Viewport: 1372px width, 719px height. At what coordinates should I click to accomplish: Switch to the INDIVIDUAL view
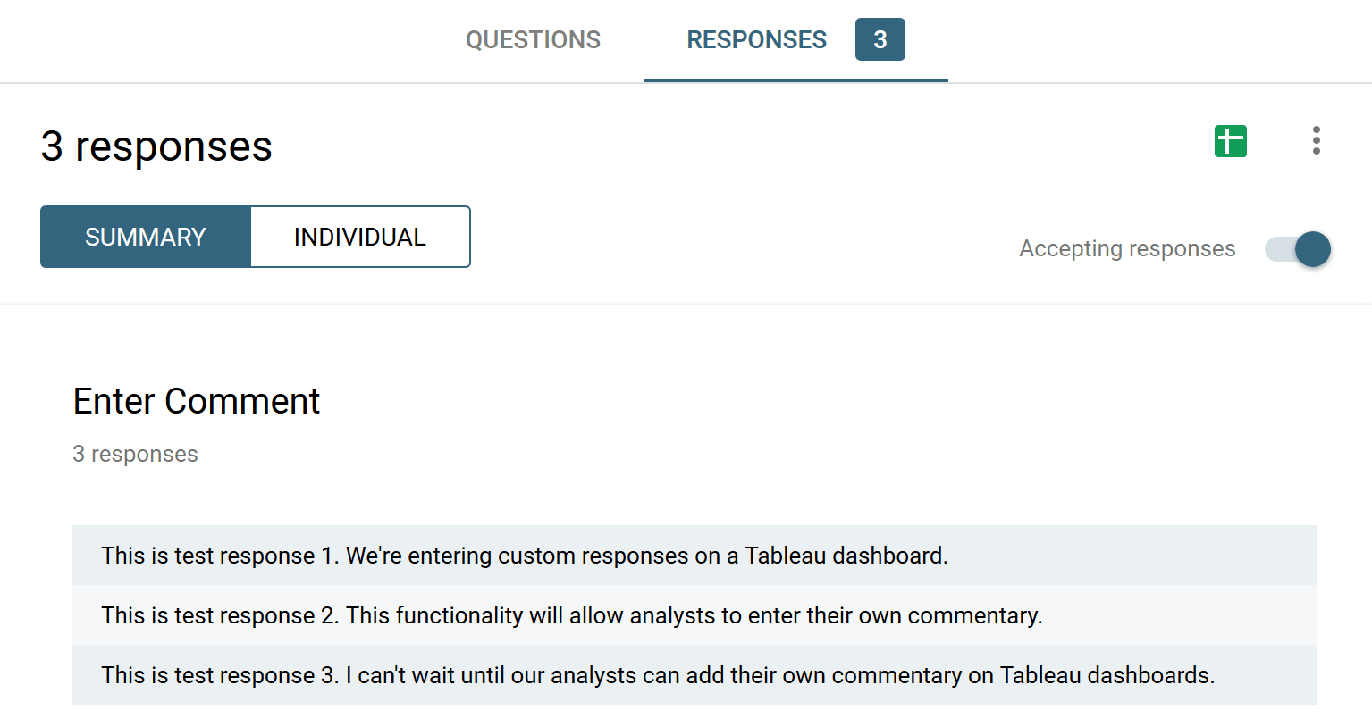tap(360, 237)
